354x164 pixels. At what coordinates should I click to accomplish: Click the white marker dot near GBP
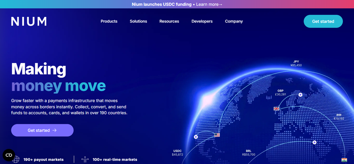pos(300,95)
